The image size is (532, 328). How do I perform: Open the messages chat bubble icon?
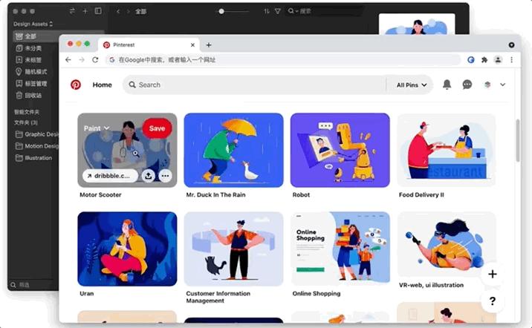467,85
